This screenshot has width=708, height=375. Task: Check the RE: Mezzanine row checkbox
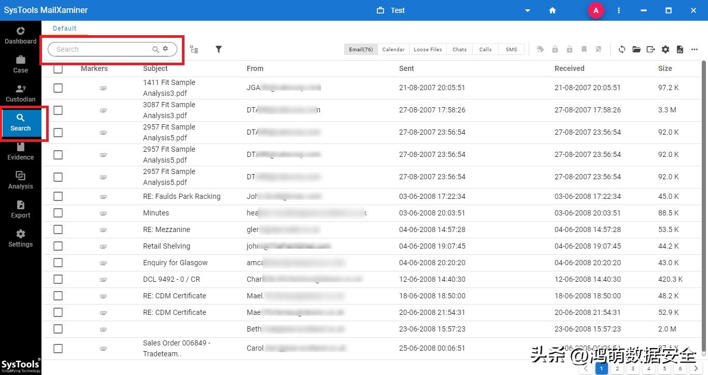[x=58, y=229]
